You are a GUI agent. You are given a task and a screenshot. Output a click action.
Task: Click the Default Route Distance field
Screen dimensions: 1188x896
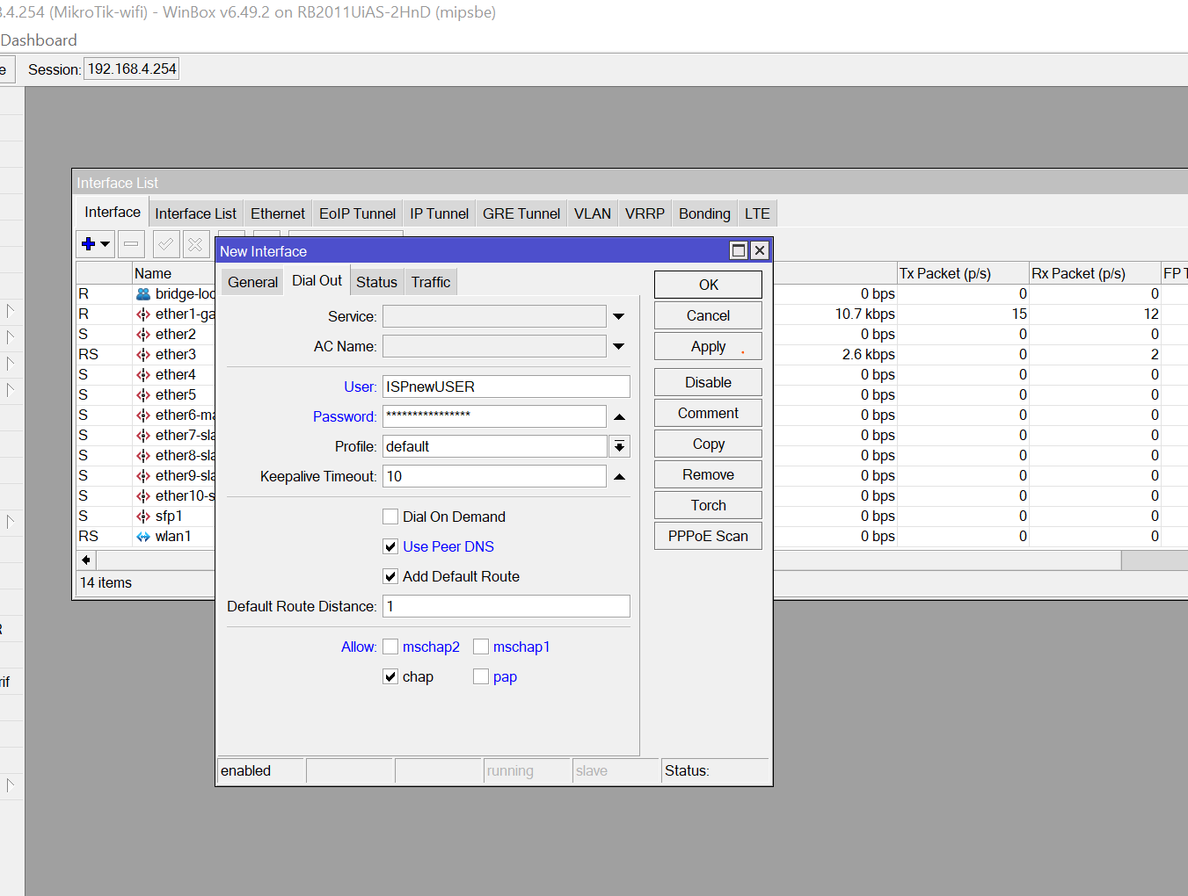tap(507, 606)
